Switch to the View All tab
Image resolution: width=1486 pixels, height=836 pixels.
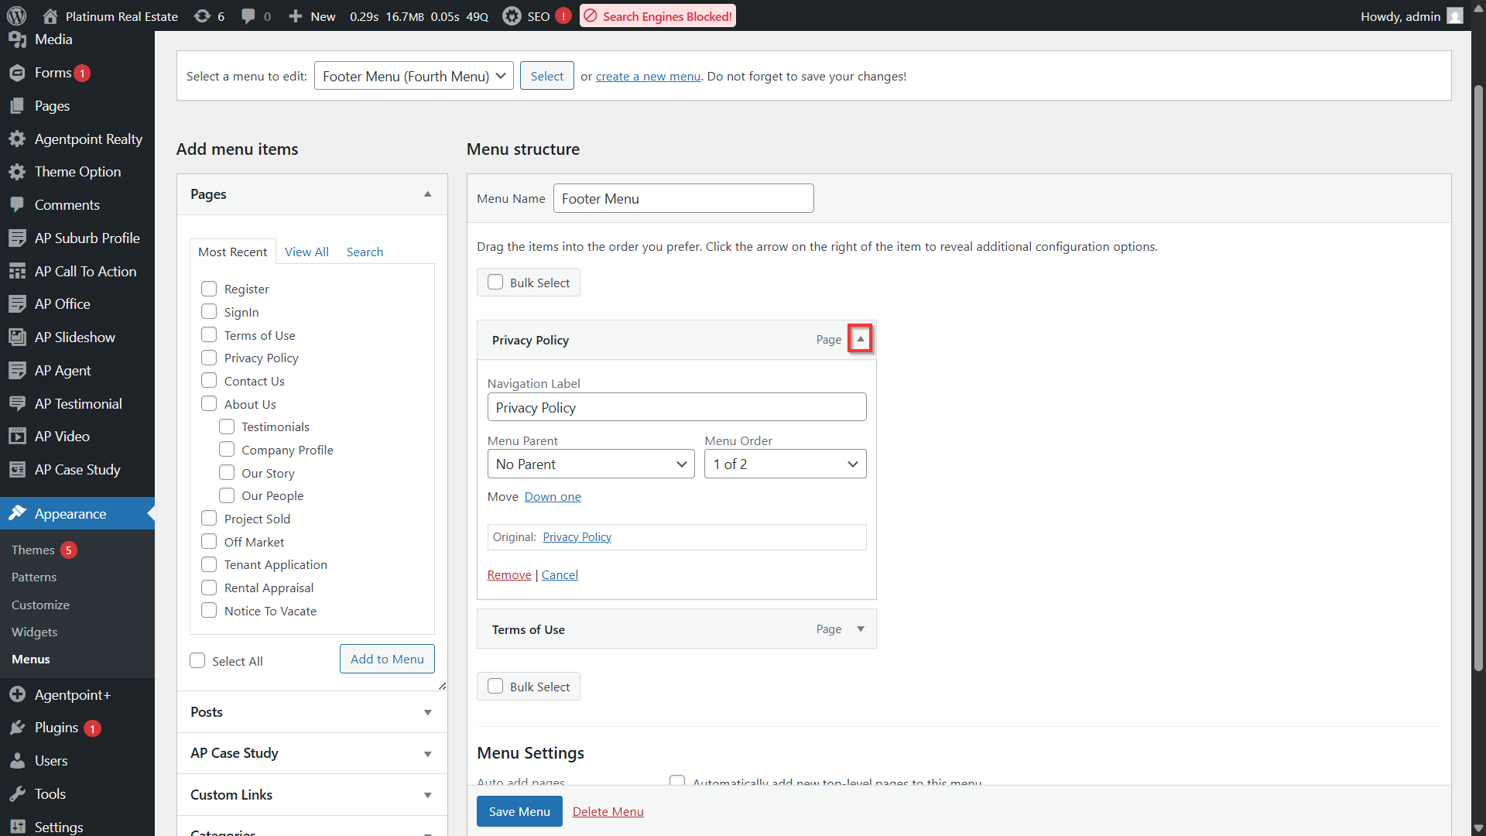pyautogui.click(x=306, y=252)
